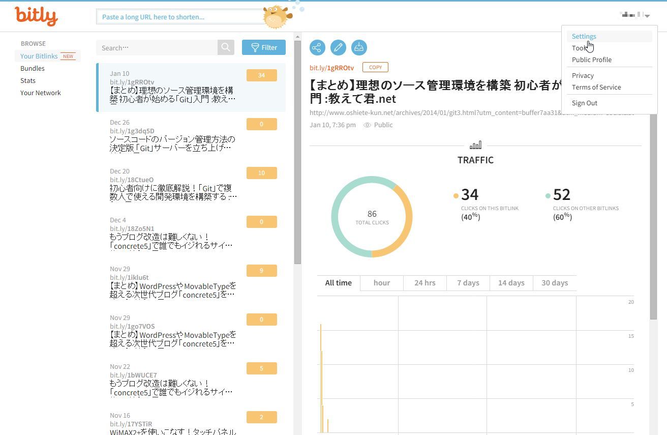
Task: Select the Nov 29 bit.ly/1go7VOS bitlink
Action: [191, 332]
